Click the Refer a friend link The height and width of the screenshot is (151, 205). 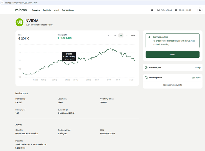(x=166, y=10)
